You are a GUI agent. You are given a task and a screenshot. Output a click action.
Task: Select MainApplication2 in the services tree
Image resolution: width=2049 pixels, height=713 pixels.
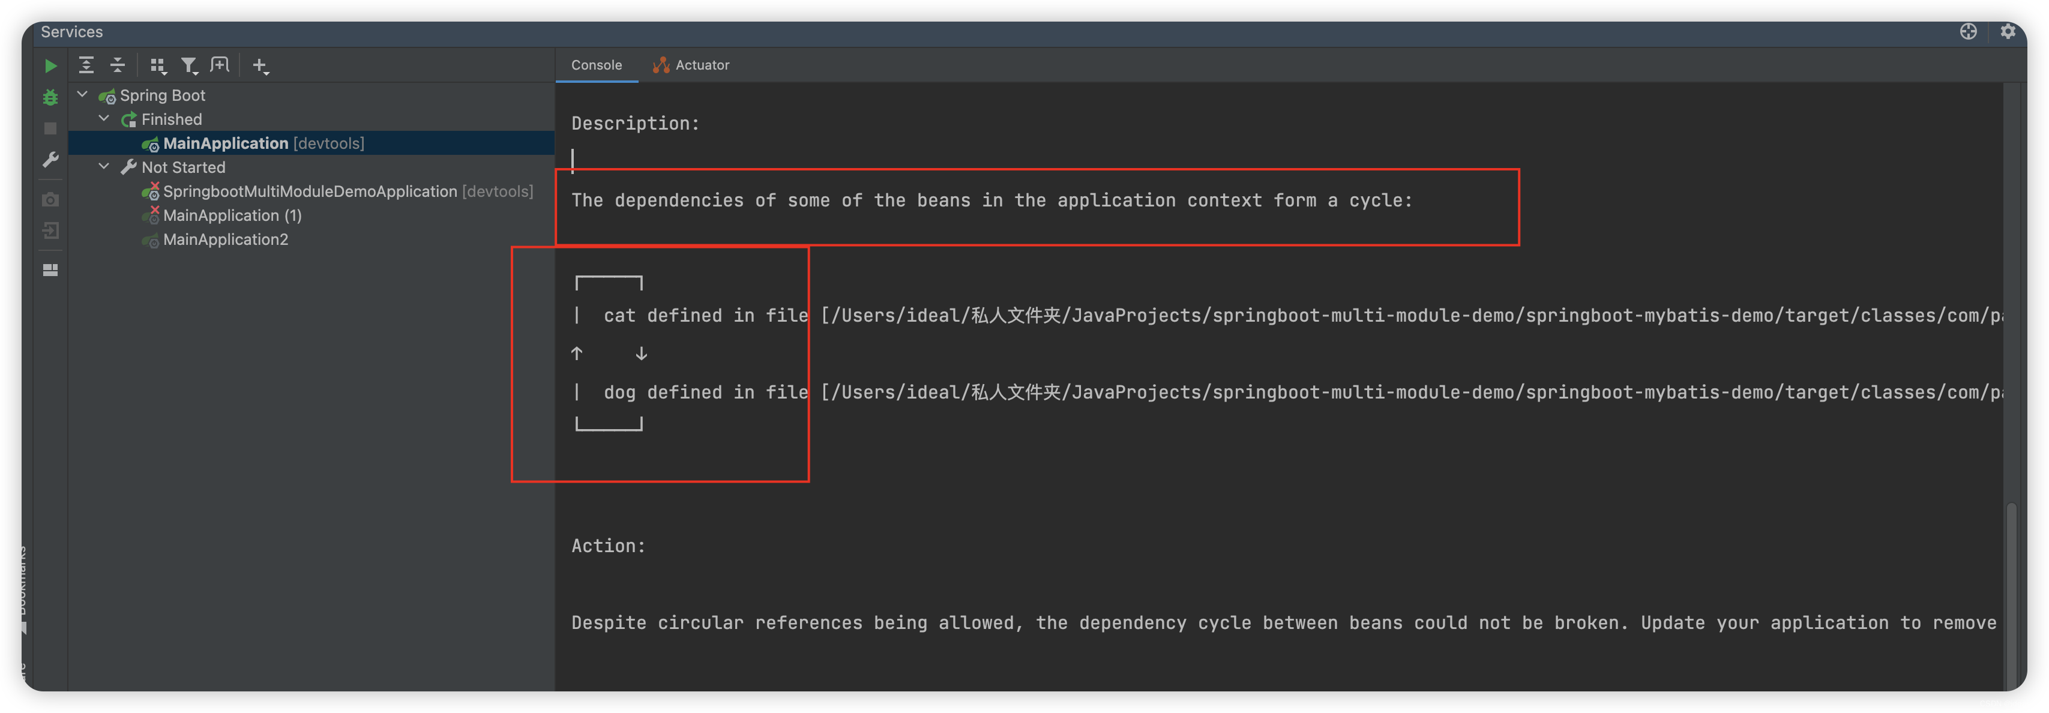[x=225, y=239]
